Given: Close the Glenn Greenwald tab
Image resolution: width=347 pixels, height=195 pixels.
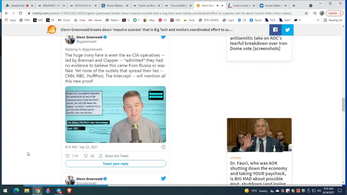Looking at the screenshot, I should click(x=222, y=5).
